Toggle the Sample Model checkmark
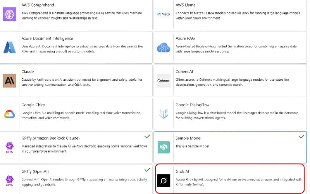The image size is (310, 194). coord(301,137)
